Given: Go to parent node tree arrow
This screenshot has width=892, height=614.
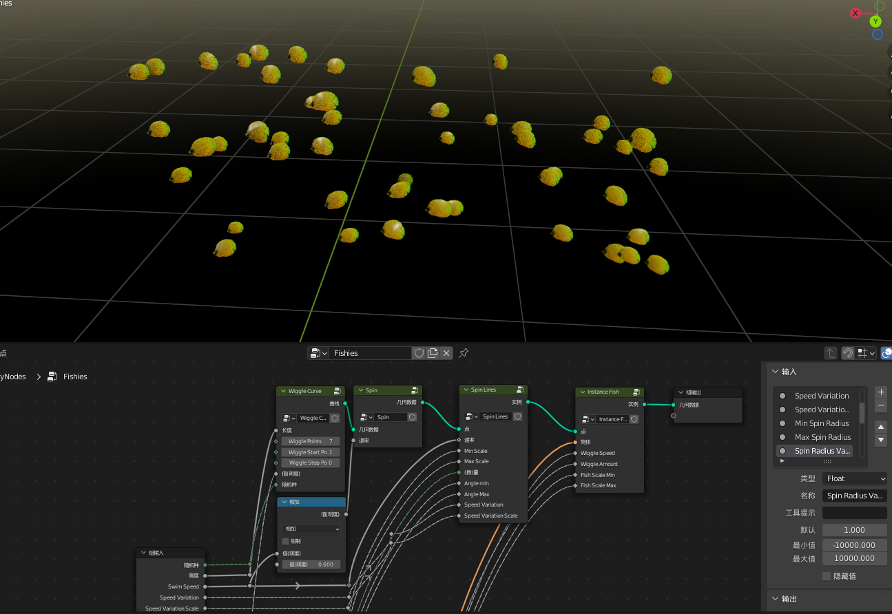Looking at the screenshot, I should (831, 353).
